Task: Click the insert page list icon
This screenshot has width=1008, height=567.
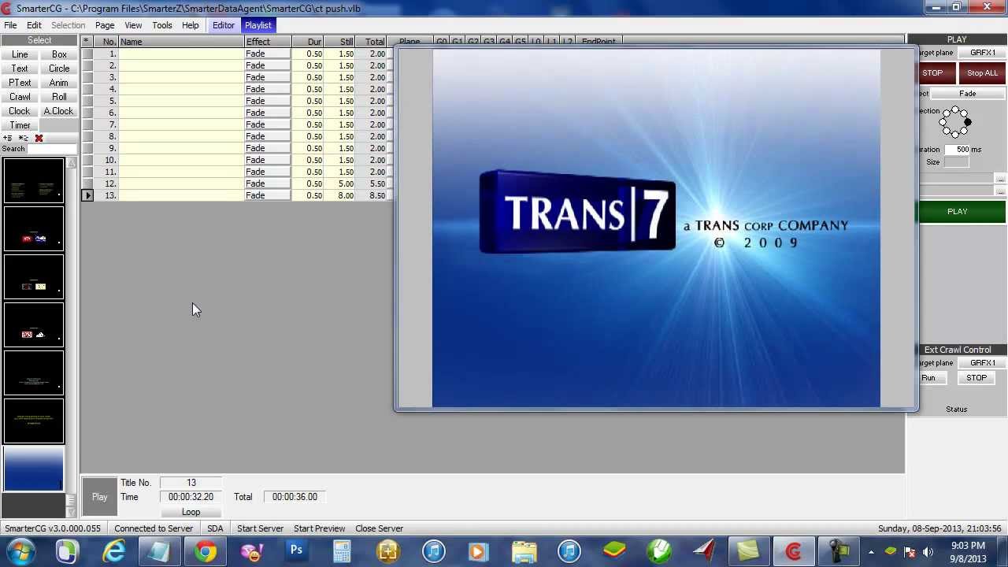Action: point(24,139)
